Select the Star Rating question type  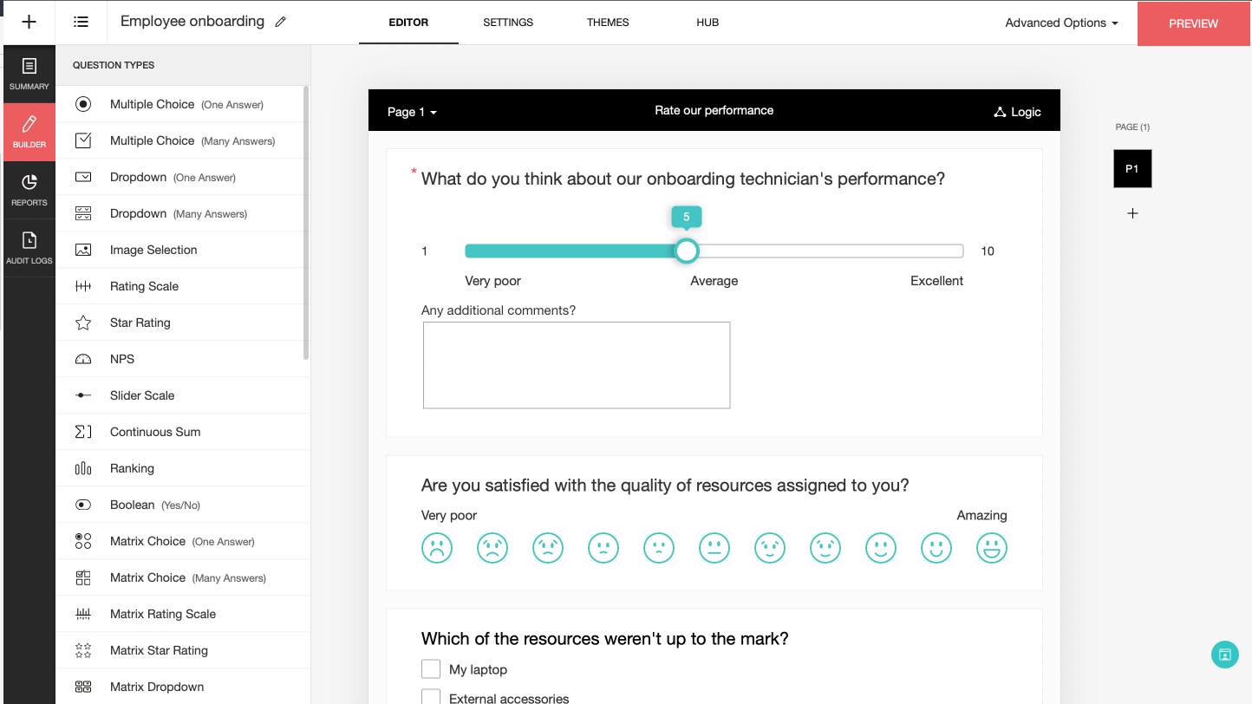(x=140, y=323)
